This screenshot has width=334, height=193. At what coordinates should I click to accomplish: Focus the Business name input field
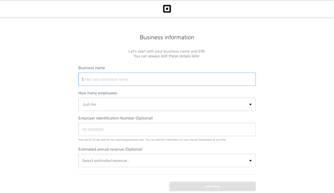167,79
